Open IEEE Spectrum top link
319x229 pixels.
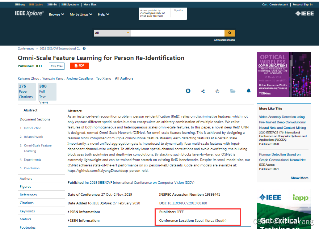coord(70,4)
